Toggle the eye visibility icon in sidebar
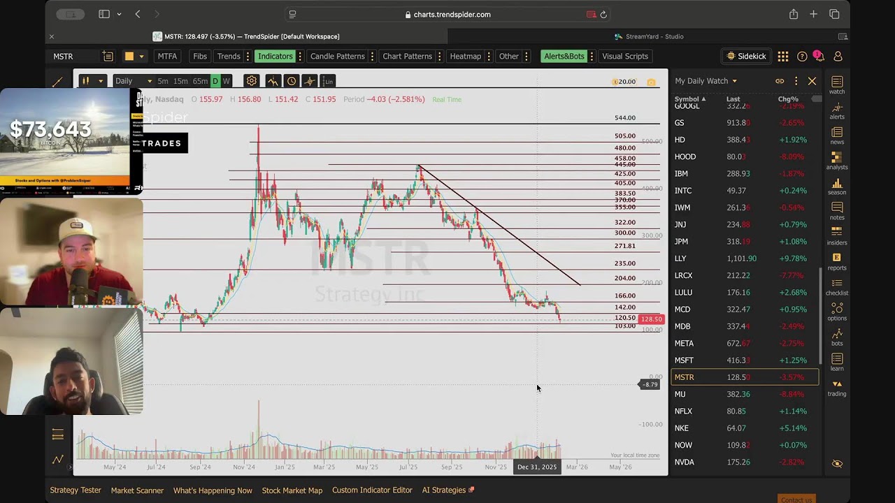 coord(837,464)
